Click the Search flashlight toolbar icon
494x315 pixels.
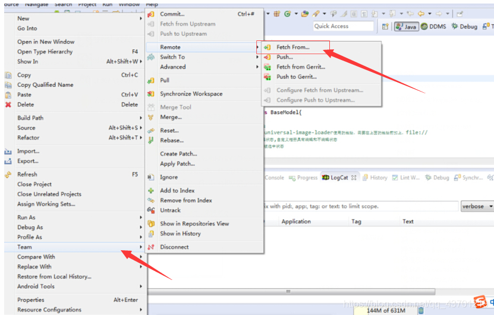click(x=316, y=14)
